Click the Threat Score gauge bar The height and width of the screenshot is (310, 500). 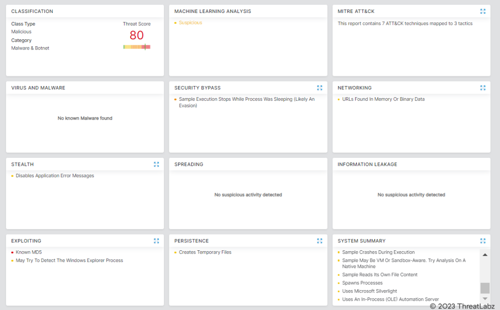[137, 47]
